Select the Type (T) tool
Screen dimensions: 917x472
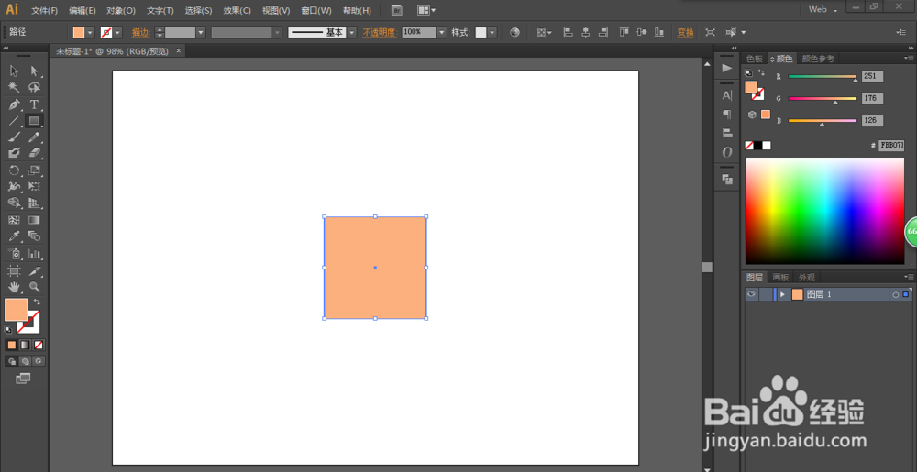tap(35, 104)
